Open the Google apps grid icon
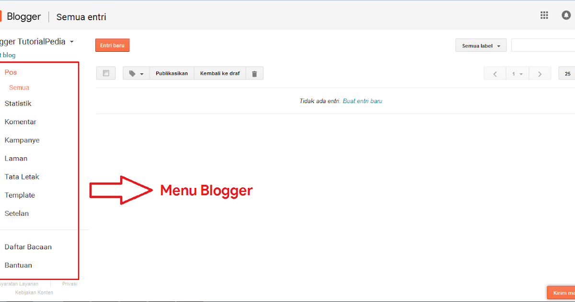The image size is (575, 302). (544, 15)
